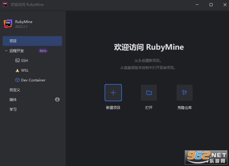
Task: Click the Beta badge
Action: pyautogui.click(x=43, y=51)
